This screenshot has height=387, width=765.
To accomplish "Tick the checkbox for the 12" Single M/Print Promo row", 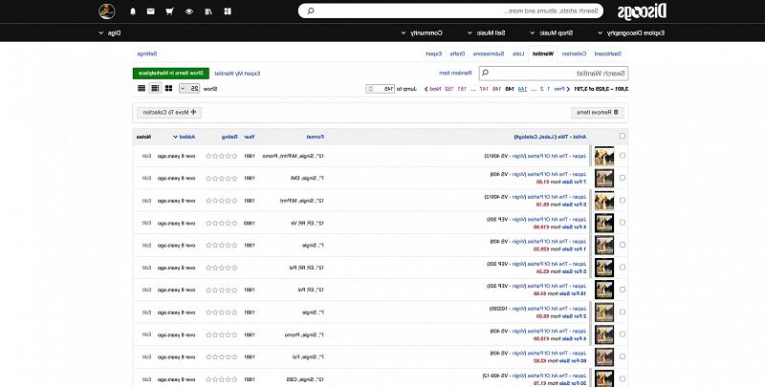I will 623,156.
